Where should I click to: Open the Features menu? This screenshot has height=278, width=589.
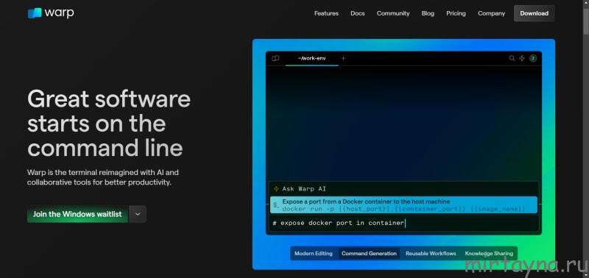[x=326, y=13]
